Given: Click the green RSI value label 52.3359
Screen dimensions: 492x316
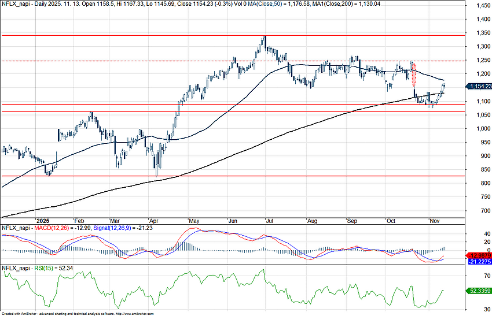Looking at the screenshot, I should 479,292.
